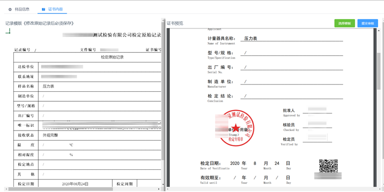Image resolution: width=384 pixels, height=192 pixels.
Task: Click the certificate year 2020
Action: pyautogui.click(x=235, y=163)
